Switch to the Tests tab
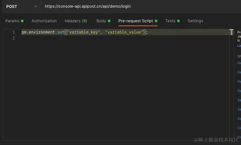This screenshot has height=145, width=241. tap(172, 21)
